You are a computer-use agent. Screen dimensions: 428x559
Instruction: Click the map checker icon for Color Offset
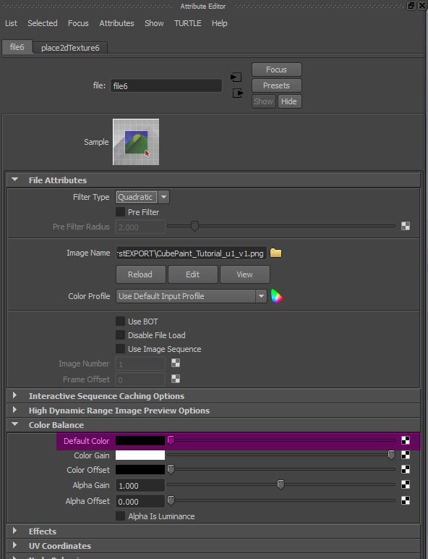[x=405, y=469]
